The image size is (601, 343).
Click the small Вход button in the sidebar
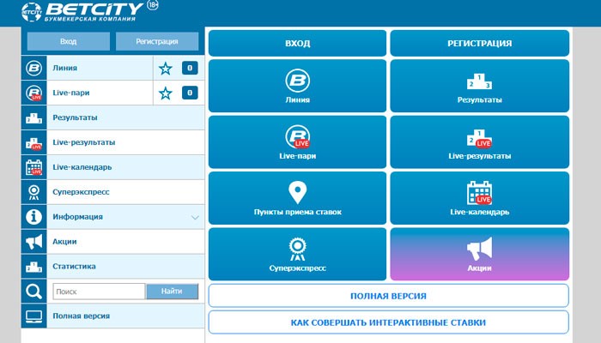coord(68,41)
